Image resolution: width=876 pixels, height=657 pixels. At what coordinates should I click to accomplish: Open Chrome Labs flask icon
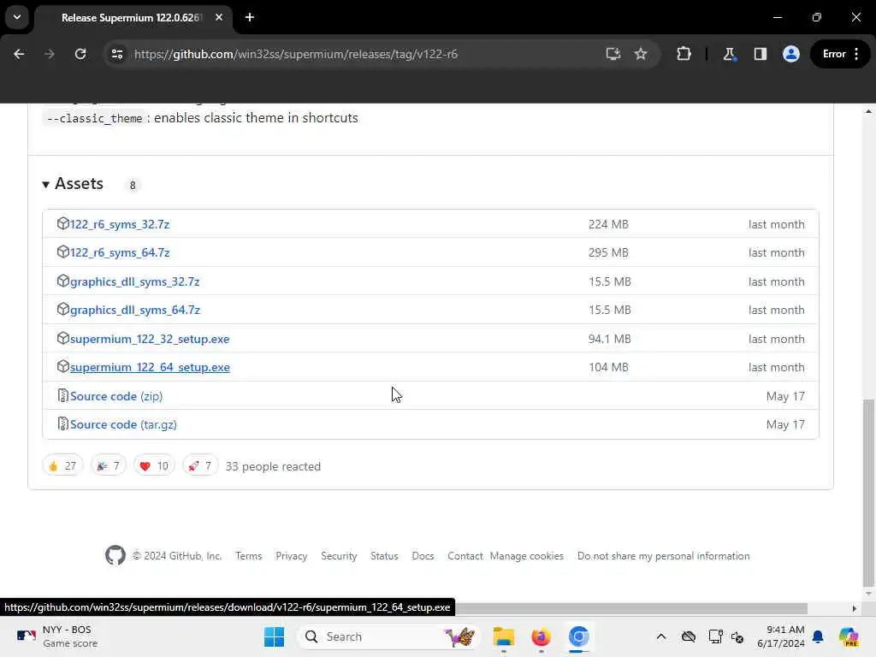[729, 54]
